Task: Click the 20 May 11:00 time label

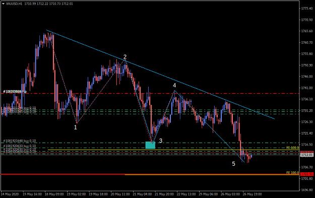Action: click(x=120, y=194)
